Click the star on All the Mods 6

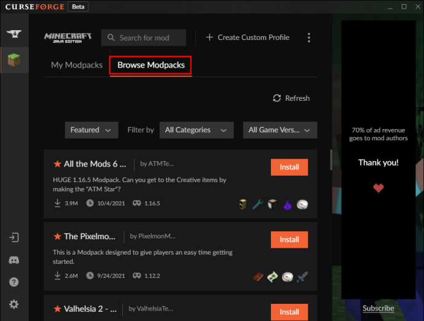pos(57,164)
